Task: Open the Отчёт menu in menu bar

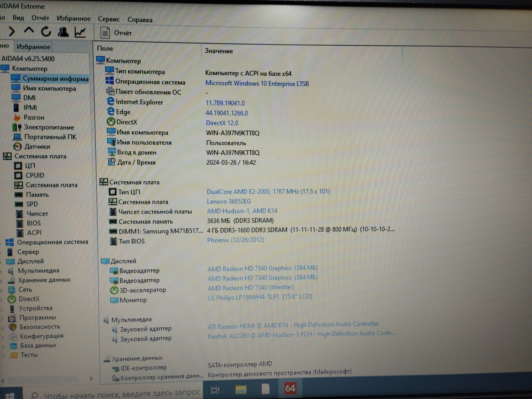Action: [40, 18]
